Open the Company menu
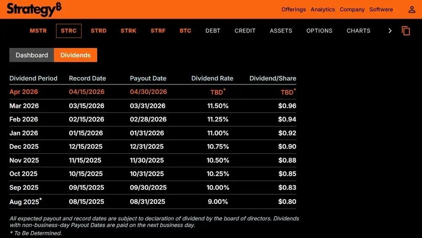The image size is (422, 238). click(x=352, y=9)
